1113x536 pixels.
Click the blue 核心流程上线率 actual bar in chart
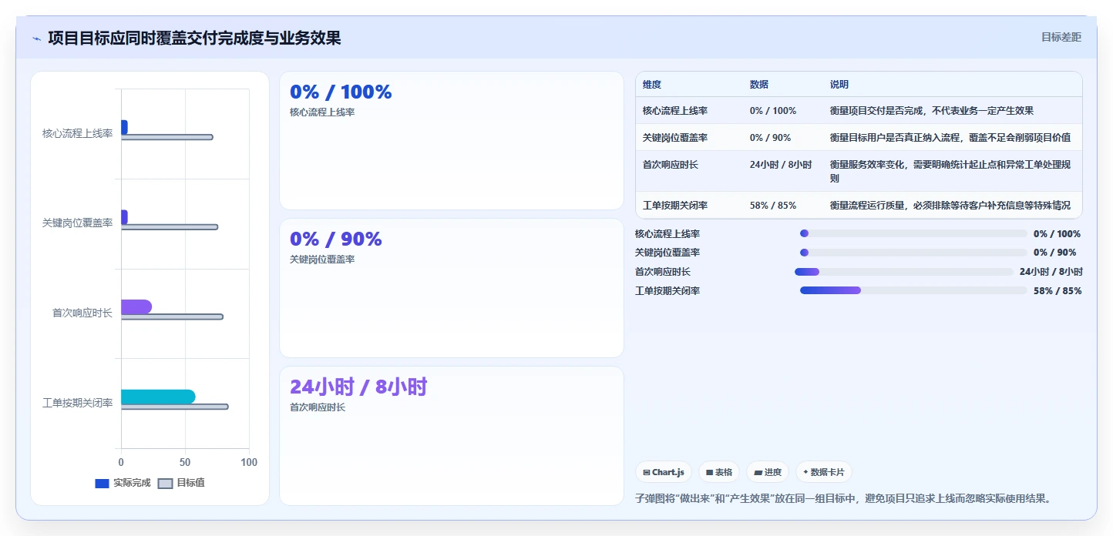coord(124,127)
